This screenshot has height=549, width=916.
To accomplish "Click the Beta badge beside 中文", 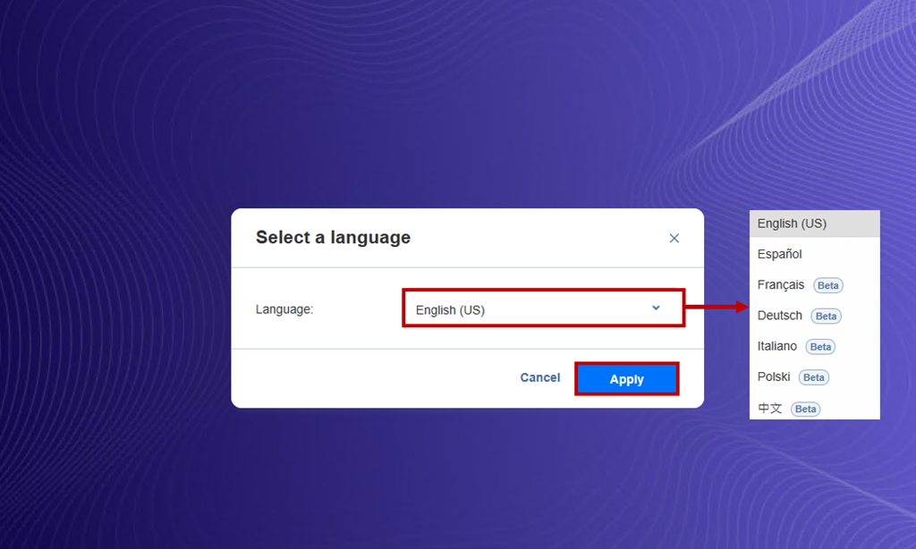I will tap(805, 409).
